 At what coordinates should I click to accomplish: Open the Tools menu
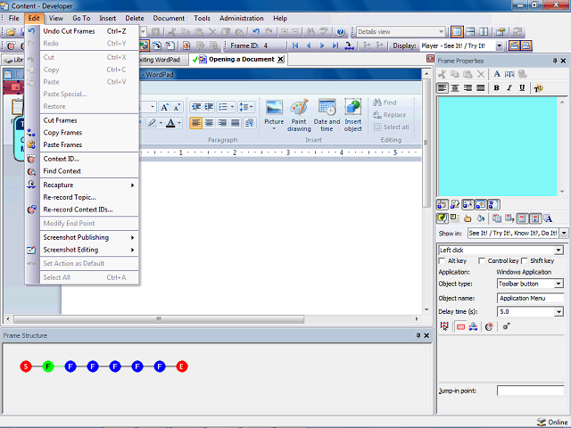(x=202, y=18)
